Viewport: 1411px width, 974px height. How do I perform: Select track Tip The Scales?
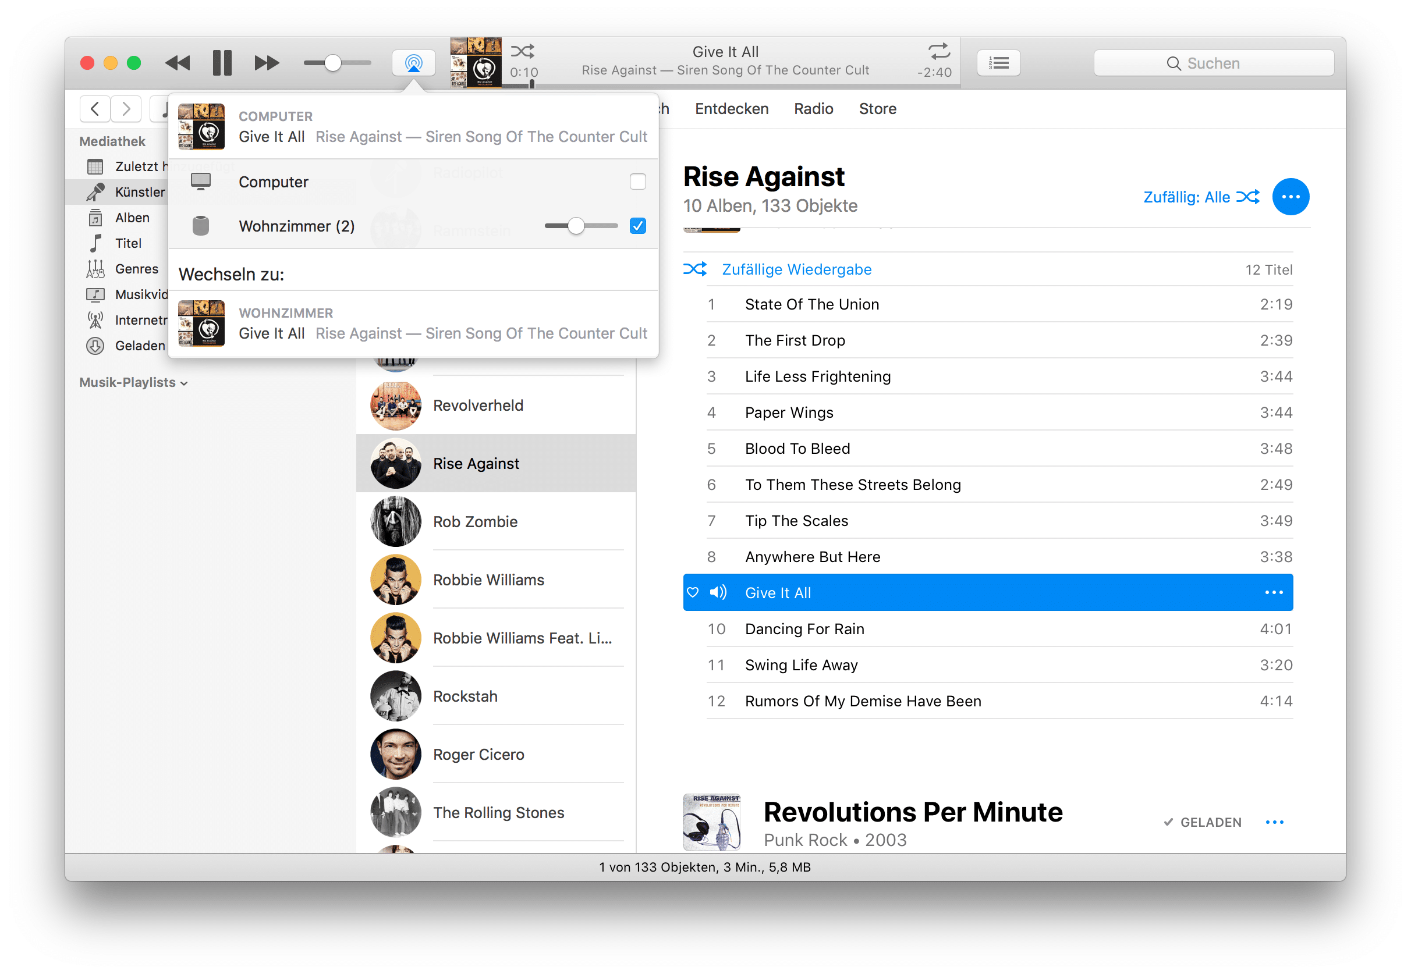[x=999, y=520]
